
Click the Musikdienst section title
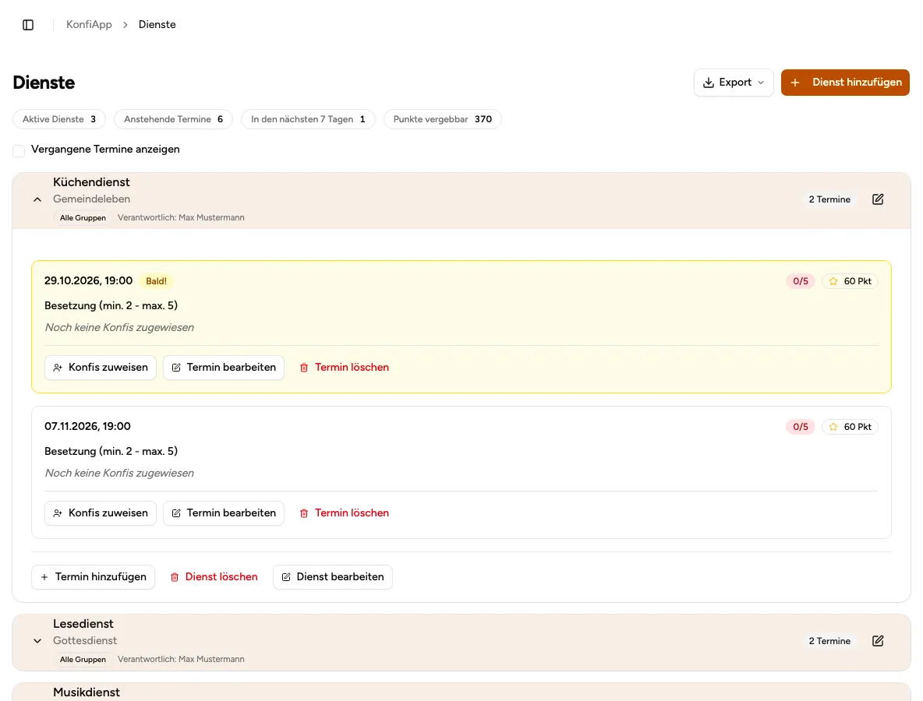coord(87,692)
